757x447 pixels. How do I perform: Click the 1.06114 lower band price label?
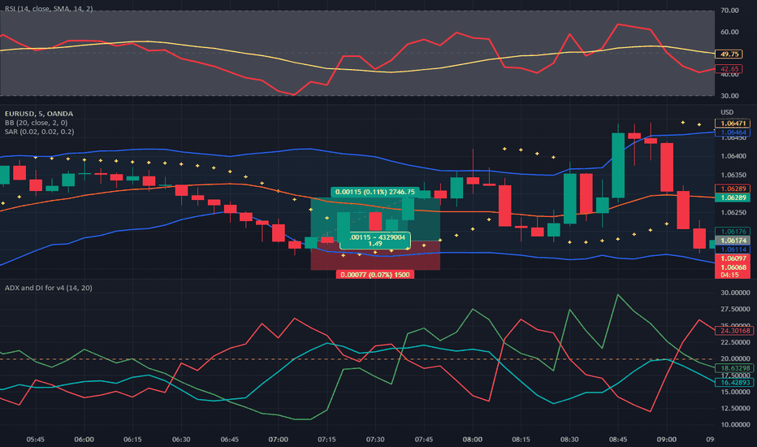click(733, 250)
